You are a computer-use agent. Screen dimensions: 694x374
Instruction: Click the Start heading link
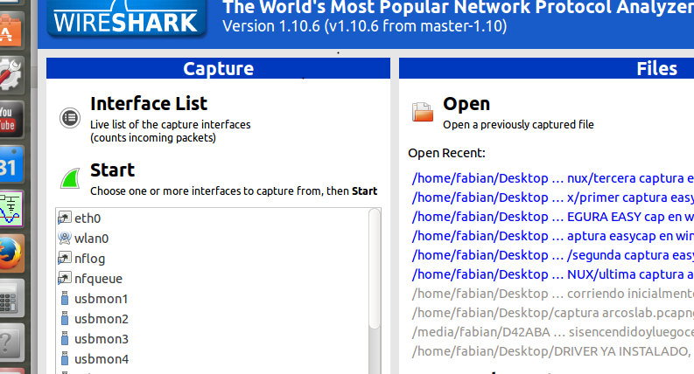pyautogui.click(x=112, y=170)
